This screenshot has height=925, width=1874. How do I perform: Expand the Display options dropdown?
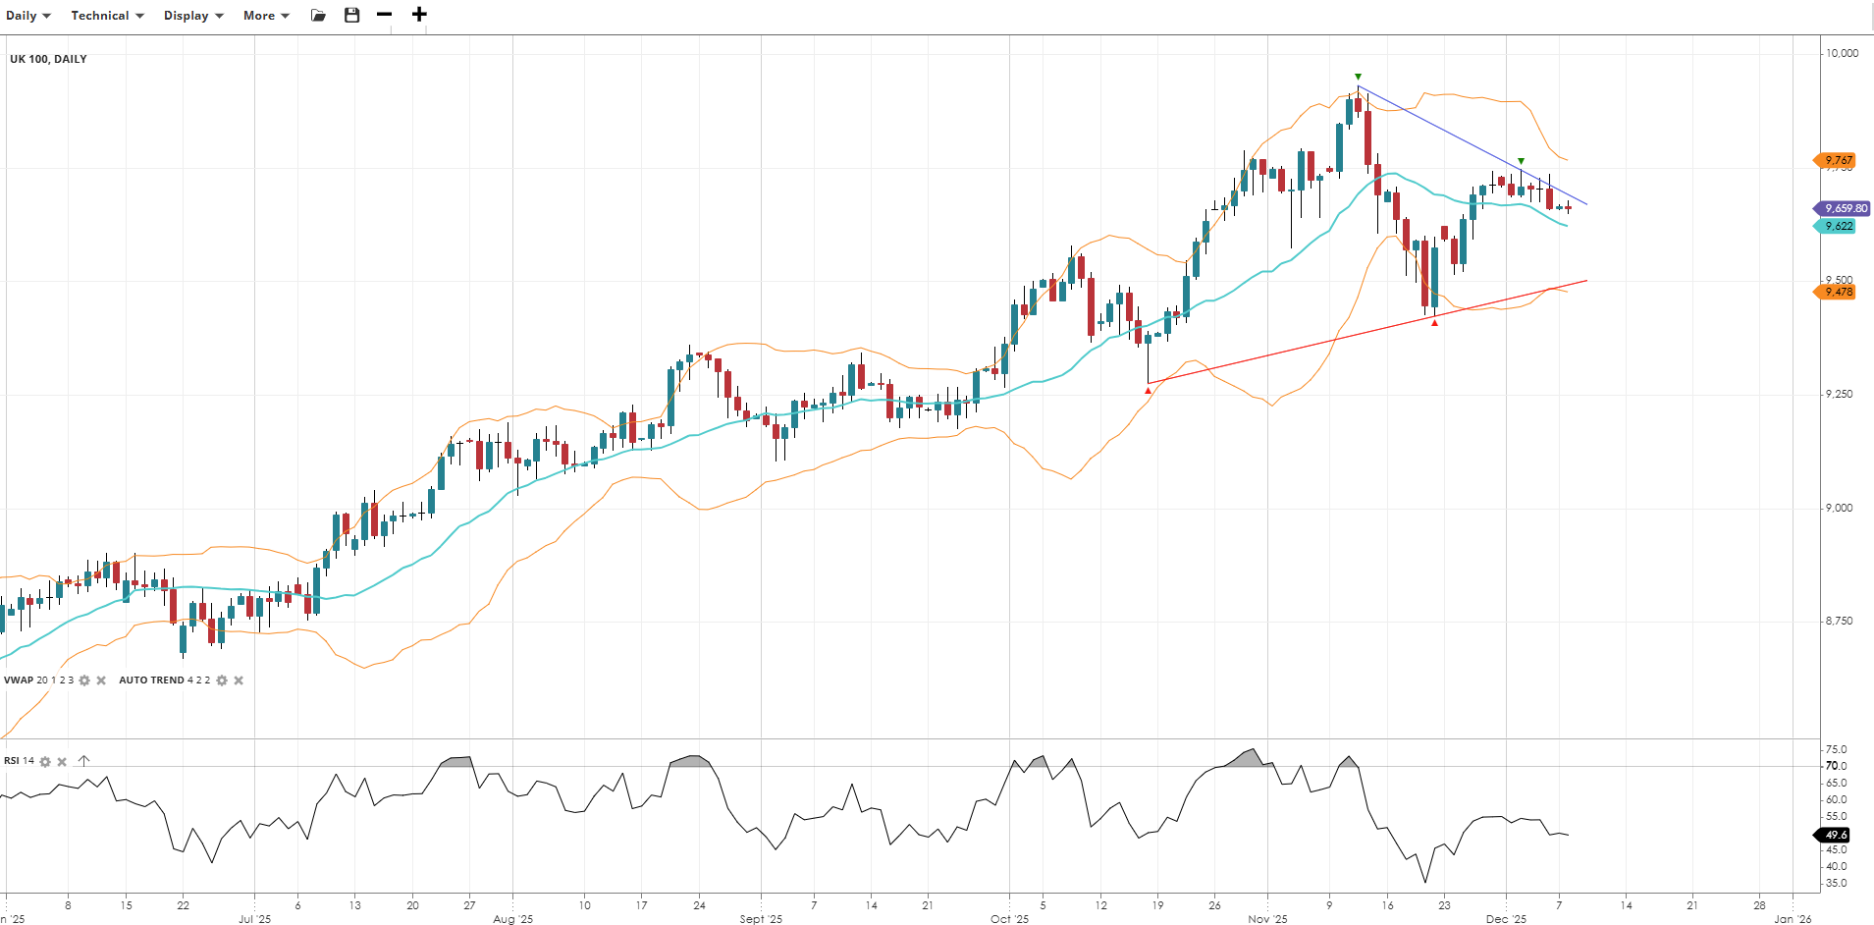[193, 16]
